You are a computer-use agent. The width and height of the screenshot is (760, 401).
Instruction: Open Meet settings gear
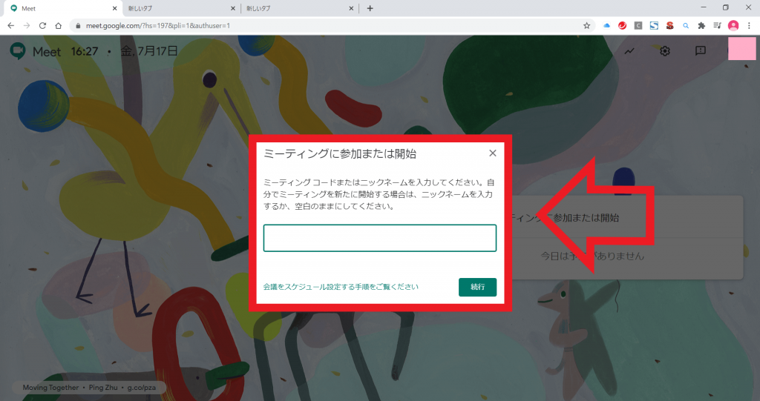(x=665, y=51)
